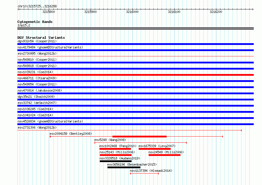Click the red bar for nsv24549

[165, 155]
